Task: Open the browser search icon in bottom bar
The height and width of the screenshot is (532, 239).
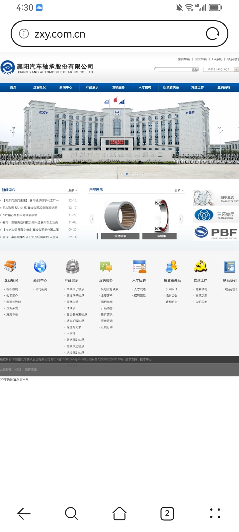Action: [x=71, y=513]
